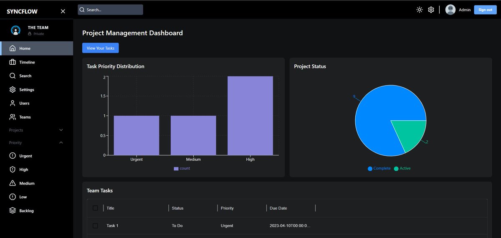Click the Complete legend color swatch
The image size is (501, 238).
click(x=370, y=169)
